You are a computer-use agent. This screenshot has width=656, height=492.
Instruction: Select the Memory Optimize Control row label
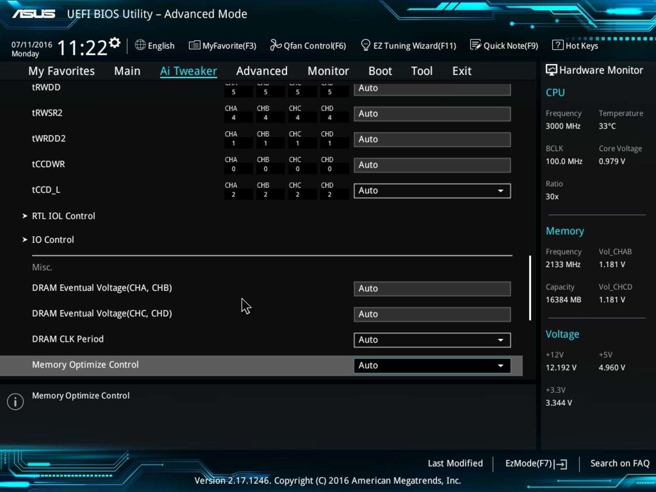click(85, 365)
